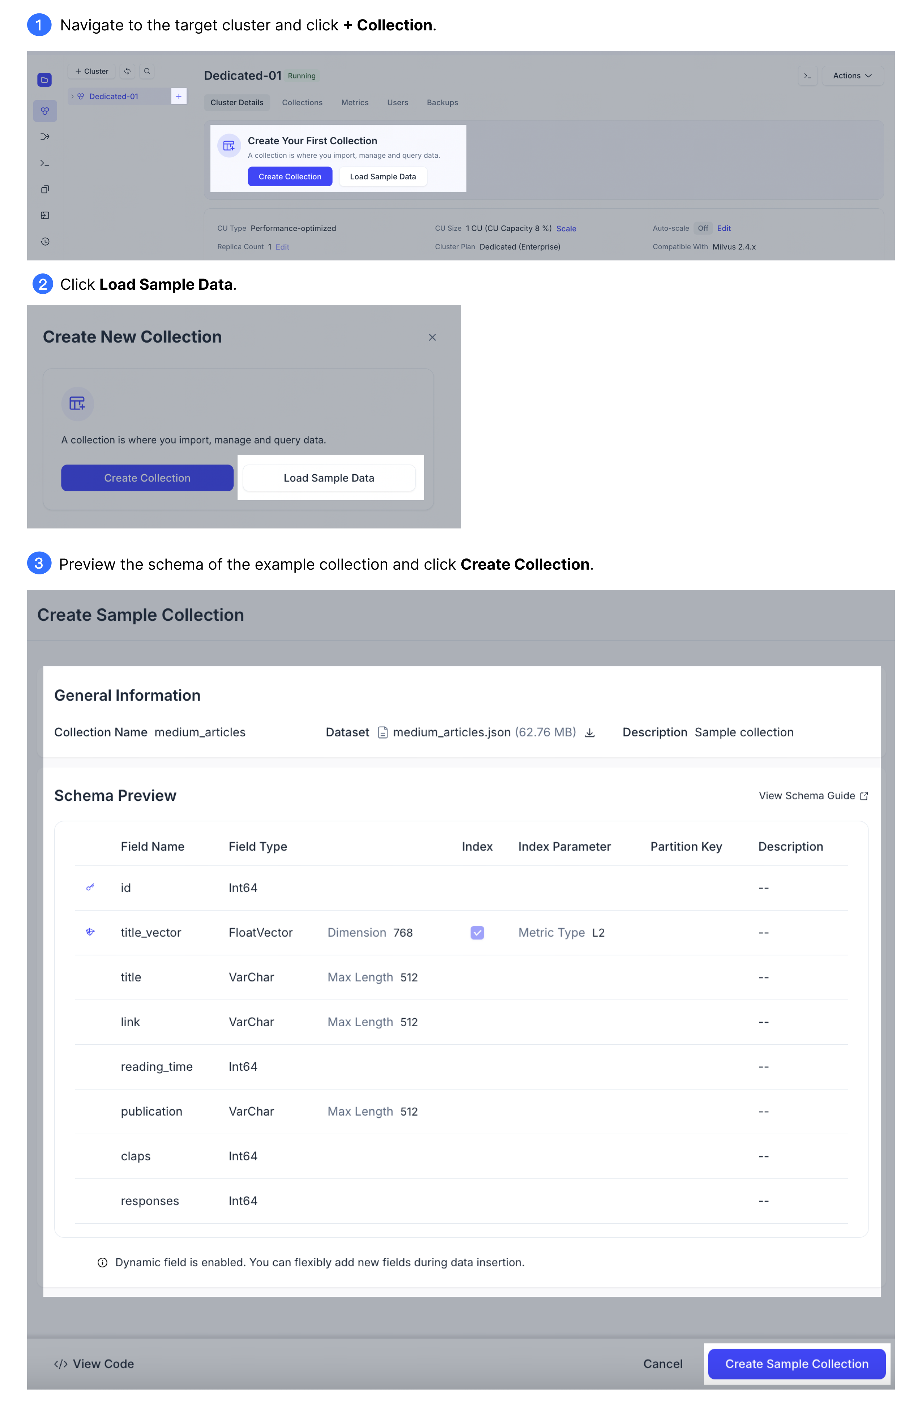Click the Running status badge
Screen dimensions: 922x1402
click(x=302, y=76)
